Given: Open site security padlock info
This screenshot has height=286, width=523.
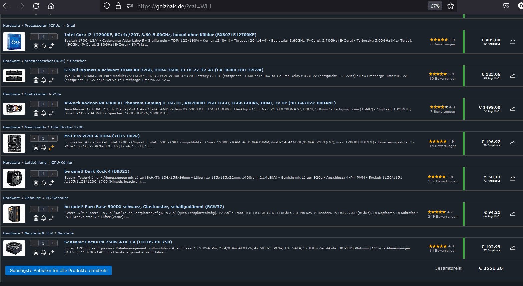Looking at the screenshot, I should (x=118, y=6).
